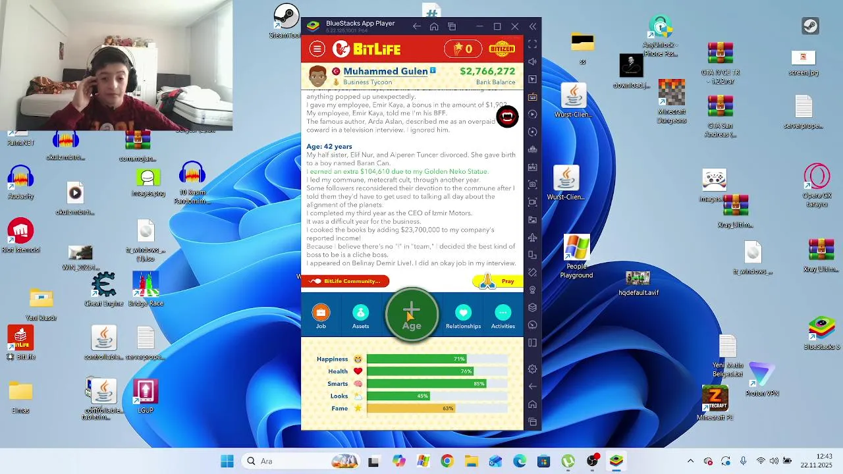Open the BlueStacks location pin icon
The width and height of the screenshot is (843, 474).
point(533,290)
